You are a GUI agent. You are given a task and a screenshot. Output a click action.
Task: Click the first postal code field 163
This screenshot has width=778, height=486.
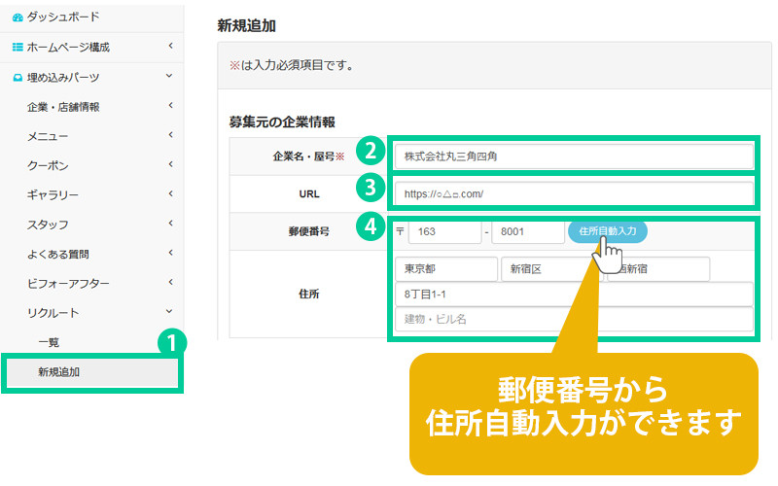(444, 233)
